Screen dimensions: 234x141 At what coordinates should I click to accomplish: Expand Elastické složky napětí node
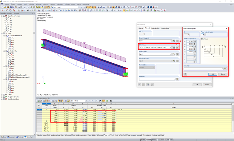pyautogui.click(x=6, y=75)
